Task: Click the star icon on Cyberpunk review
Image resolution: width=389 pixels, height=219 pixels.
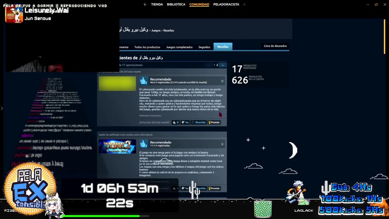Action: [222, 81]
